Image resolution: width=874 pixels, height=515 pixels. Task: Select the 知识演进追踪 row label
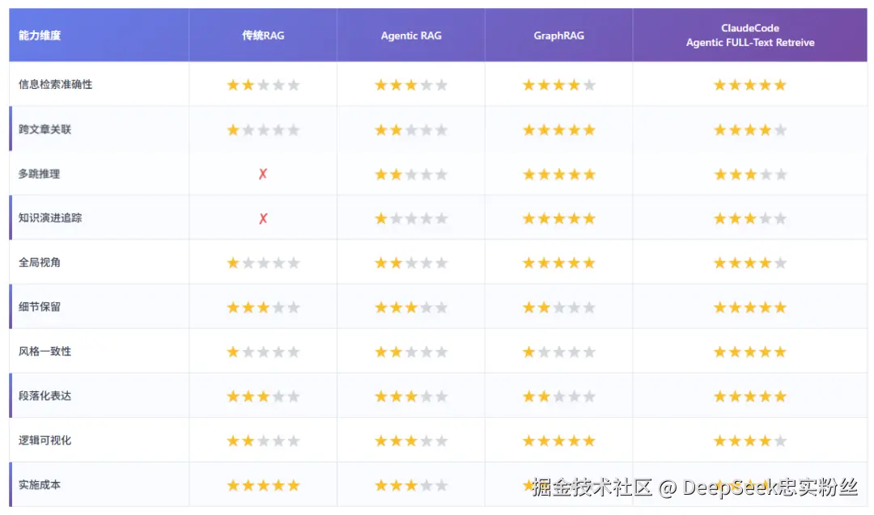50,218
